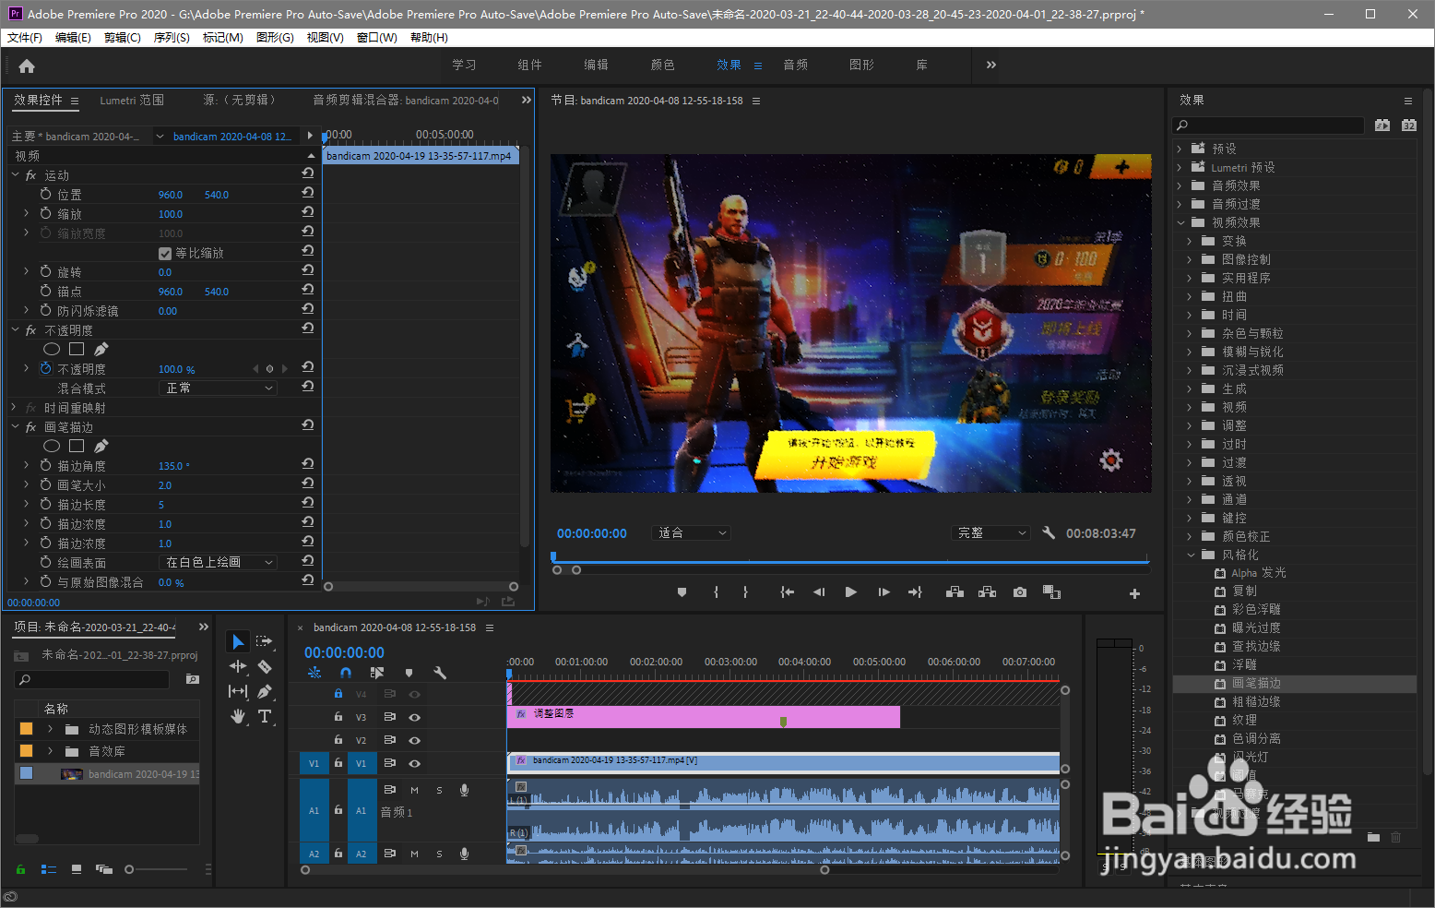Click the Lift button
This screenshot has height=908, width=1435.
click(x=955, y=592)
